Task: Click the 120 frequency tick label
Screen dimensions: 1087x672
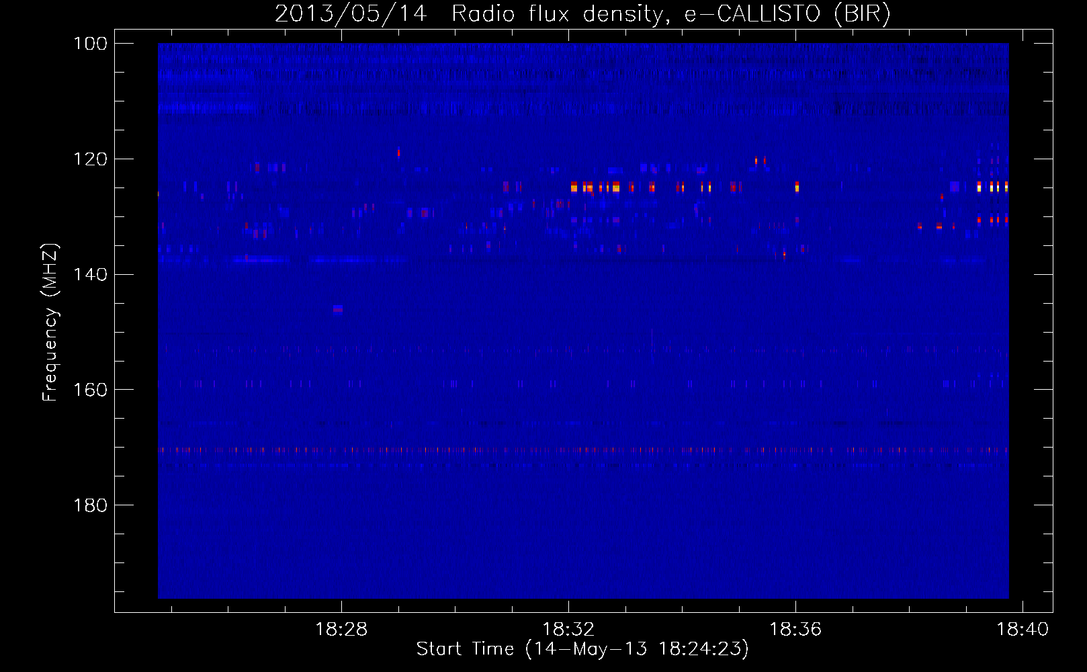Action: pos(89,159)
